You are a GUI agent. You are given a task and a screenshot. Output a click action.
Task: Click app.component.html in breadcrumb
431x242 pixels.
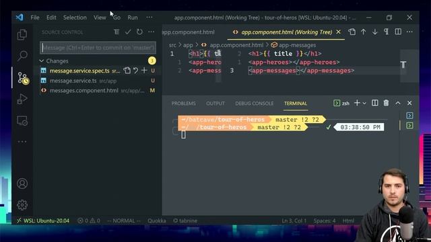click(236, 45)
